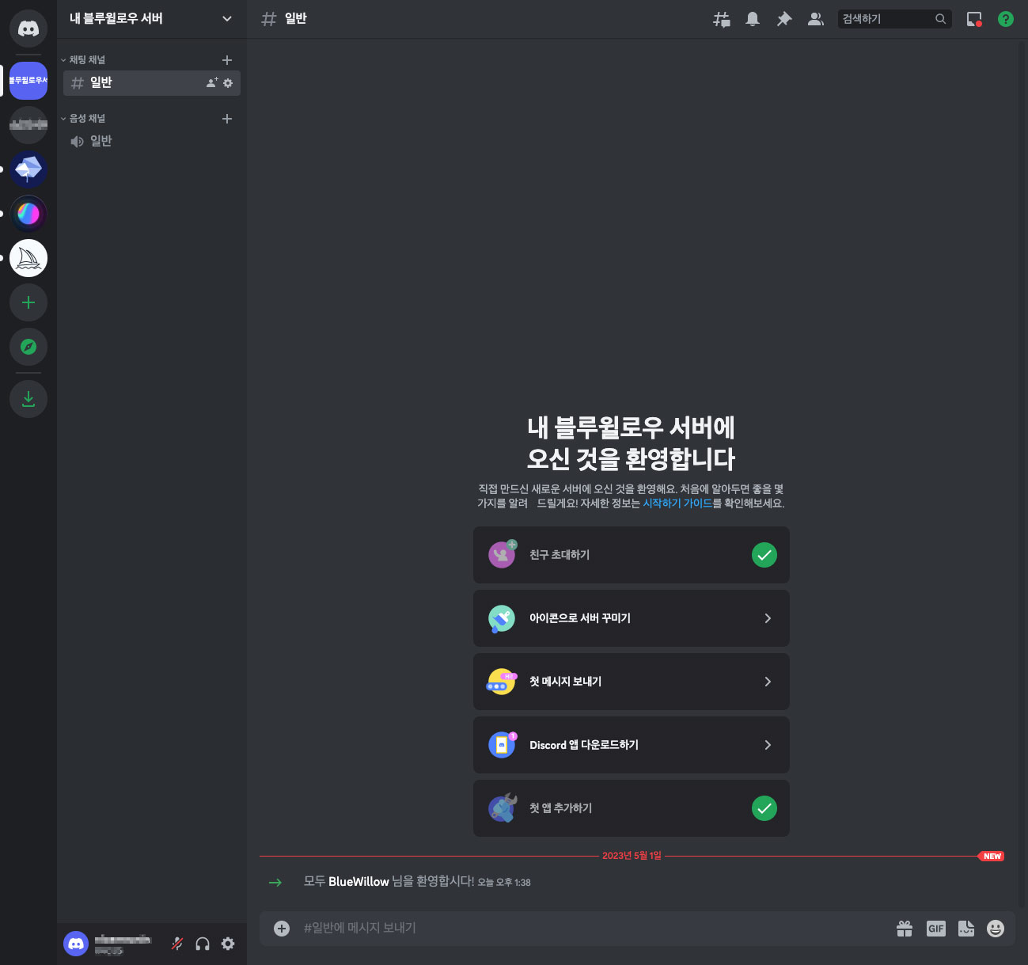The image size is (1028, 965).
Task: Click the message attachment plus button
Action: (x=282, y=929)
